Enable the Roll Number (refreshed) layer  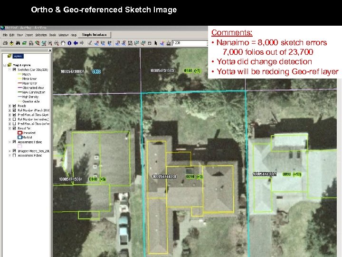pyautogui.click(x=14, y=119)
